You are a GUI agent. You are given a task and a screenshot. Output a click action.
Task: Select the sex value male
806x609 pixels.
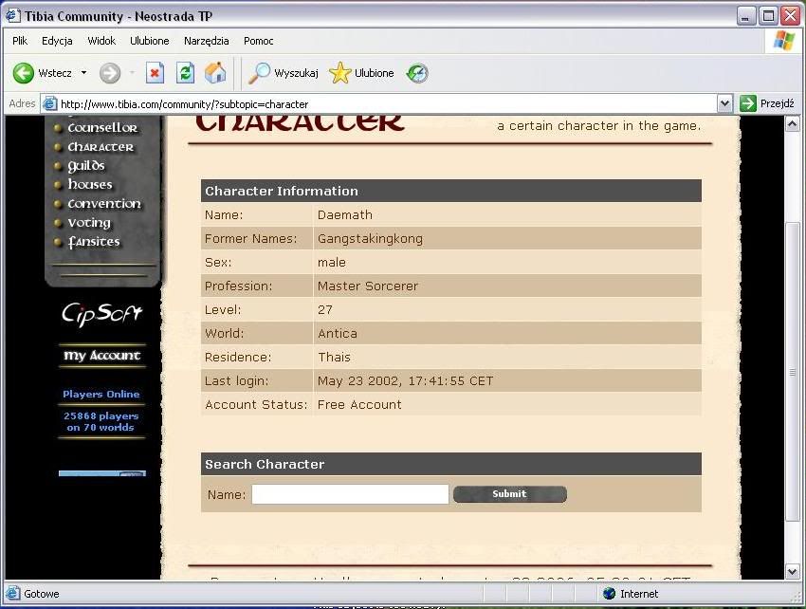click(x=332, y=263)
